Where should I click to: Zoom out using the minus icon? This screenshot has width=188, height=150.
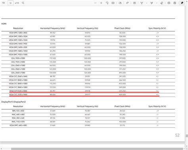point(95,3)
